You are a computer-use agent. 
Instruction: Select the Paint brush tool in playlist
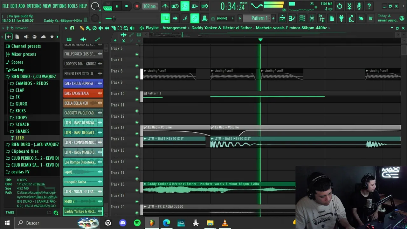(x=88, y=28)
